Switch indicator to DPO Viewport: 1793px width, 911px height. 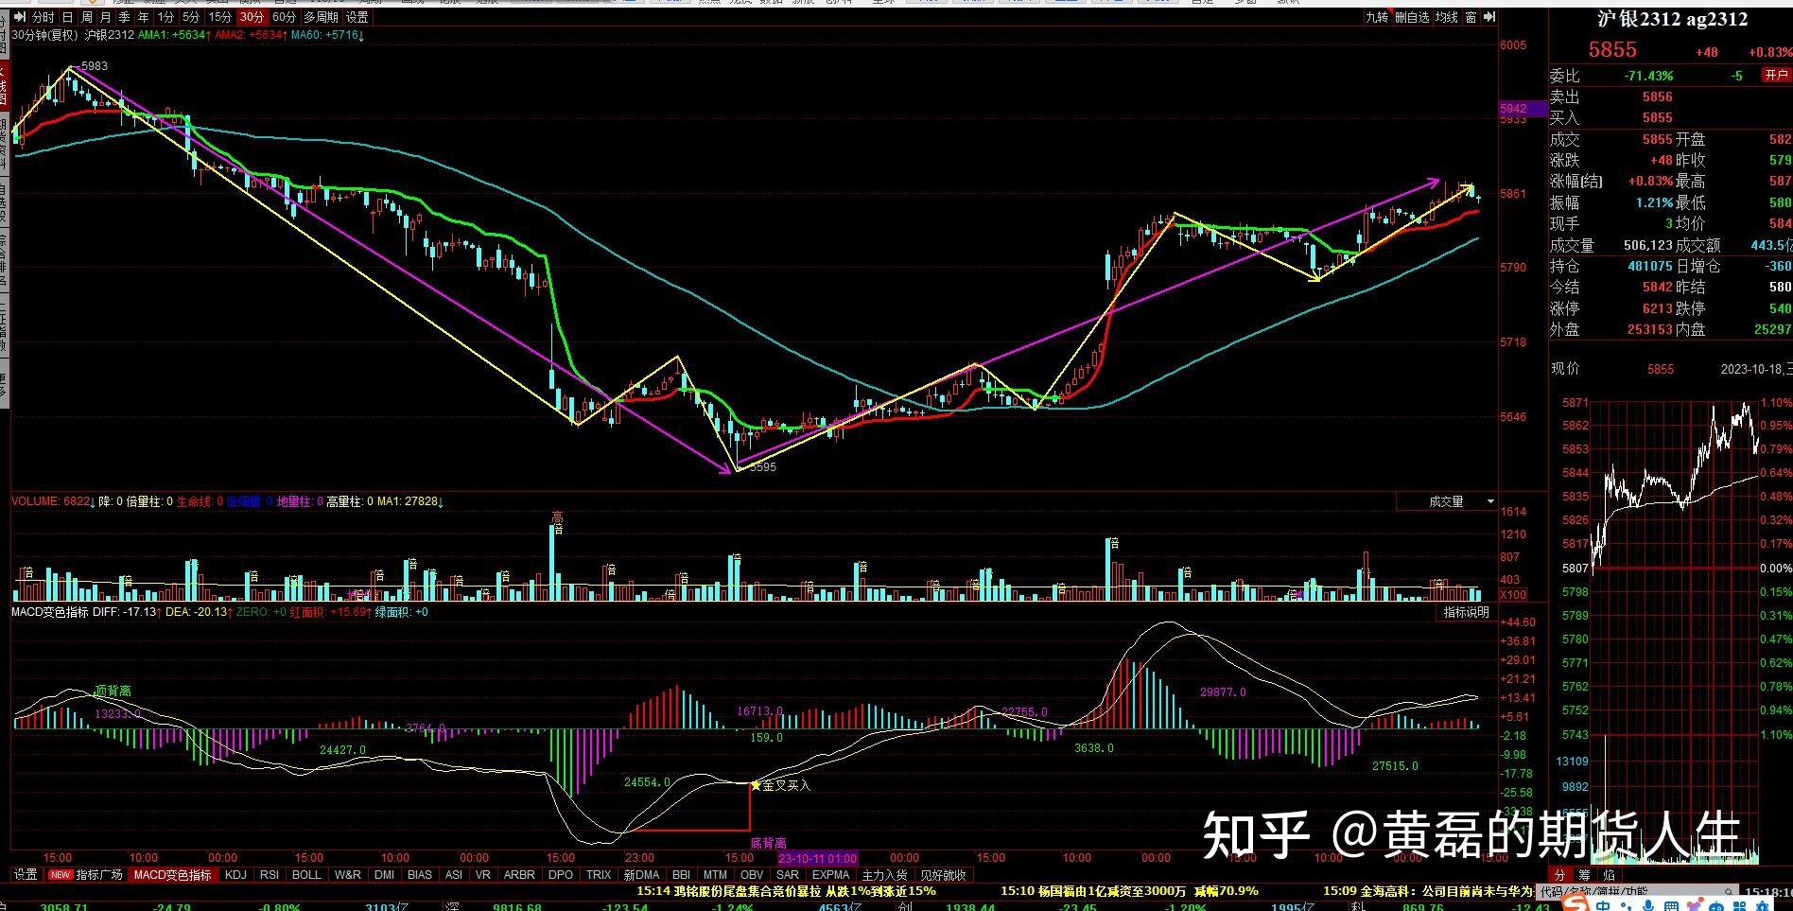coord(561,875)
